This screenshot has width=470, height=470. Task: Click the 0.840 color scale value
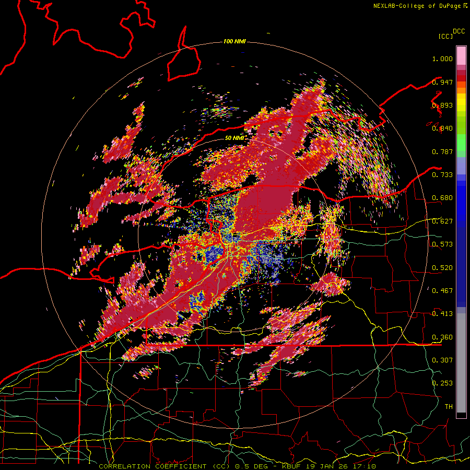(x=442, y=128)
